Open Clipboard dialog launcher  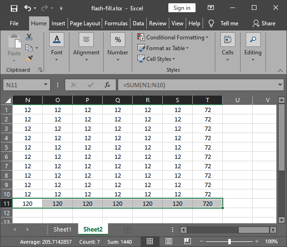point(40,70)
